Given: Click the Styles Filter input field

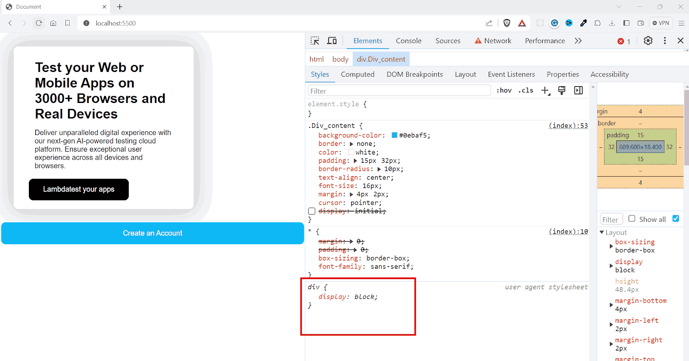Looking at the screenshot, I should pyautogui.click(x=399, y=91).
